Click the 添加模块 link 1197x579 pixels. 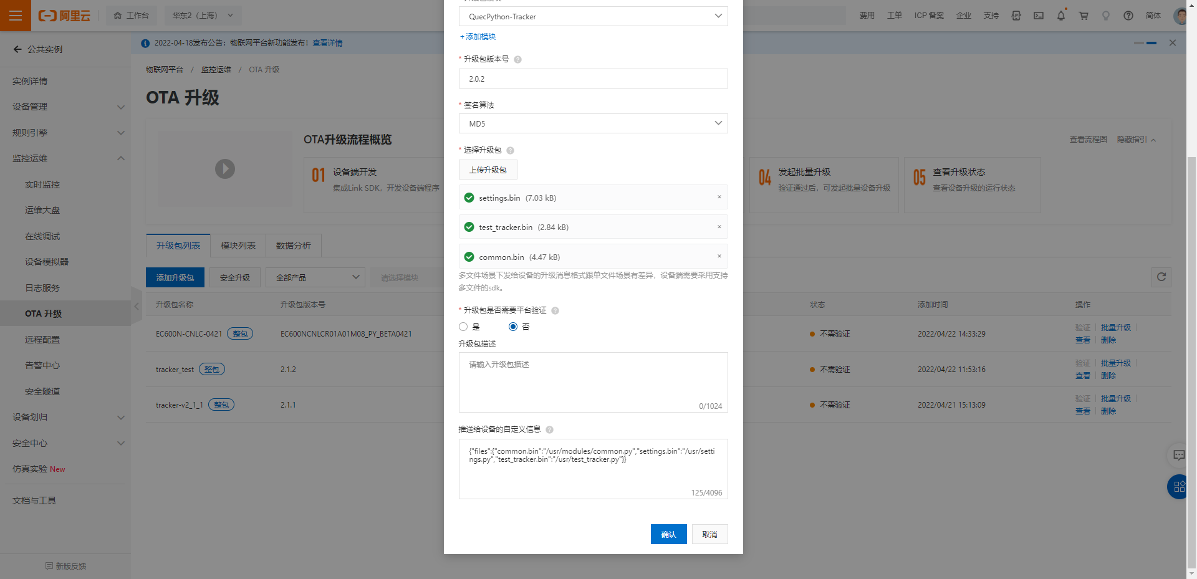(478, 37)
